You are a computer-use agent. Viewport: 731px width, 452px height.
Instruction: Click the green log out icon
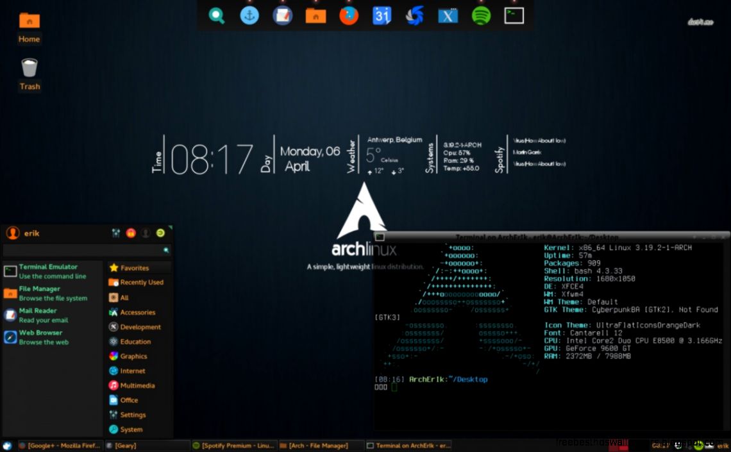[x=160, y=233]
